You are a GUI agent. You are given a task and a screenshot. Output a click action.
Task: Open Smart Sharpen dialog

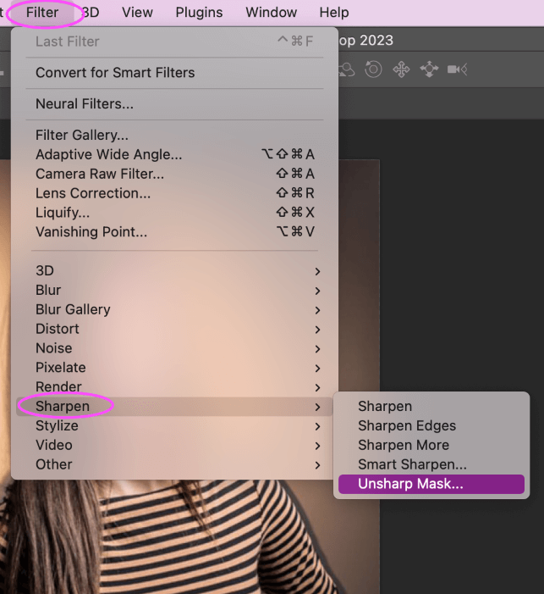click(x=431, y=464)
